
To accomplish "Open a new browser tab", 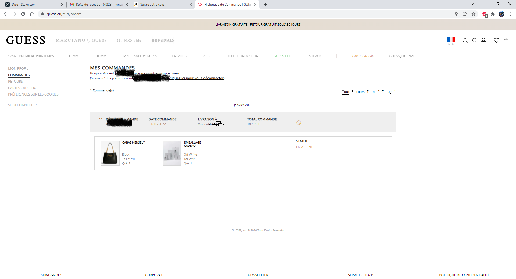I will (265, 5).
